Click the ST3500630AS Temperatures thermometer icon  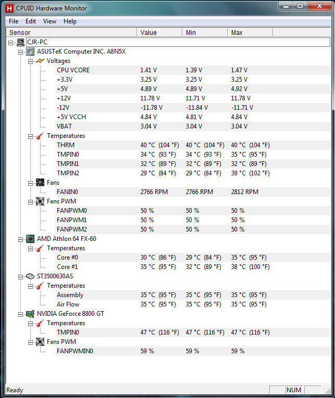[x=40, y=286]
